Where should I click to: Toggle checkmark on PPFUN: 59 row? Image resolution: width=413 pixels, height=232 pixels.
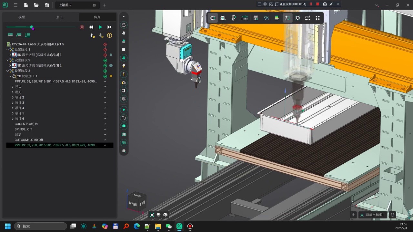click(105, 145)
